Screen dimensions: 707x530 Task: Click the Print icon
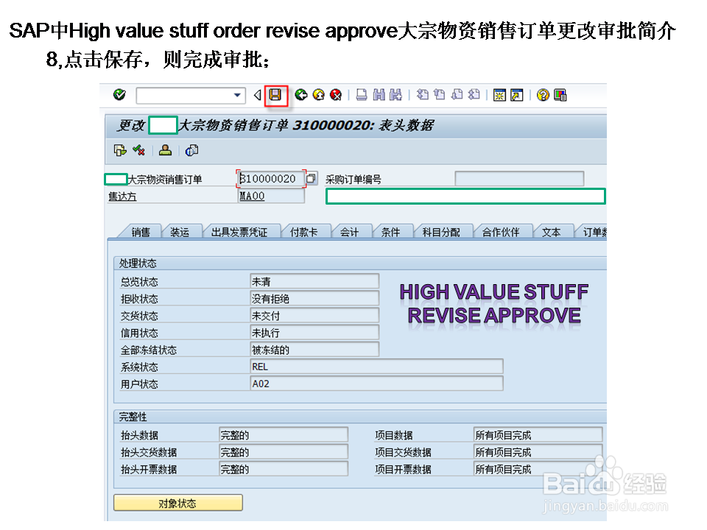[362, 95]
